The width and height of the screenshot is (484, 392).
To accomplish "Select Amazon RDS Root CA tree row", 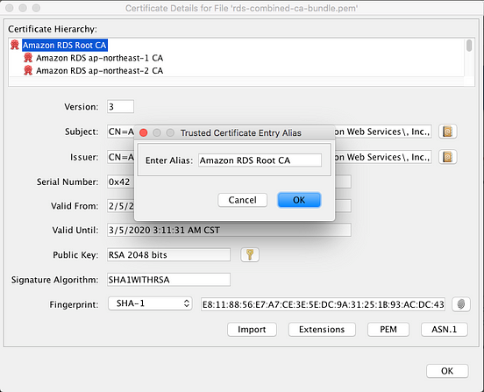I will tap(65, 45).
